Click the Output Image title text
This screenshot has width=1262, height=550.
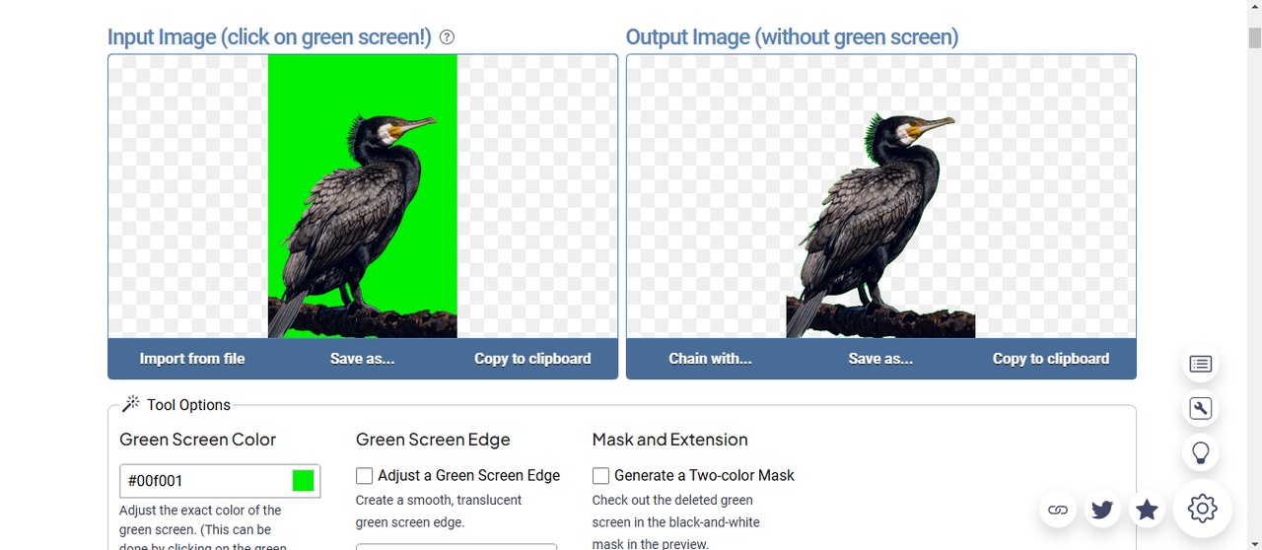point(792,37)
